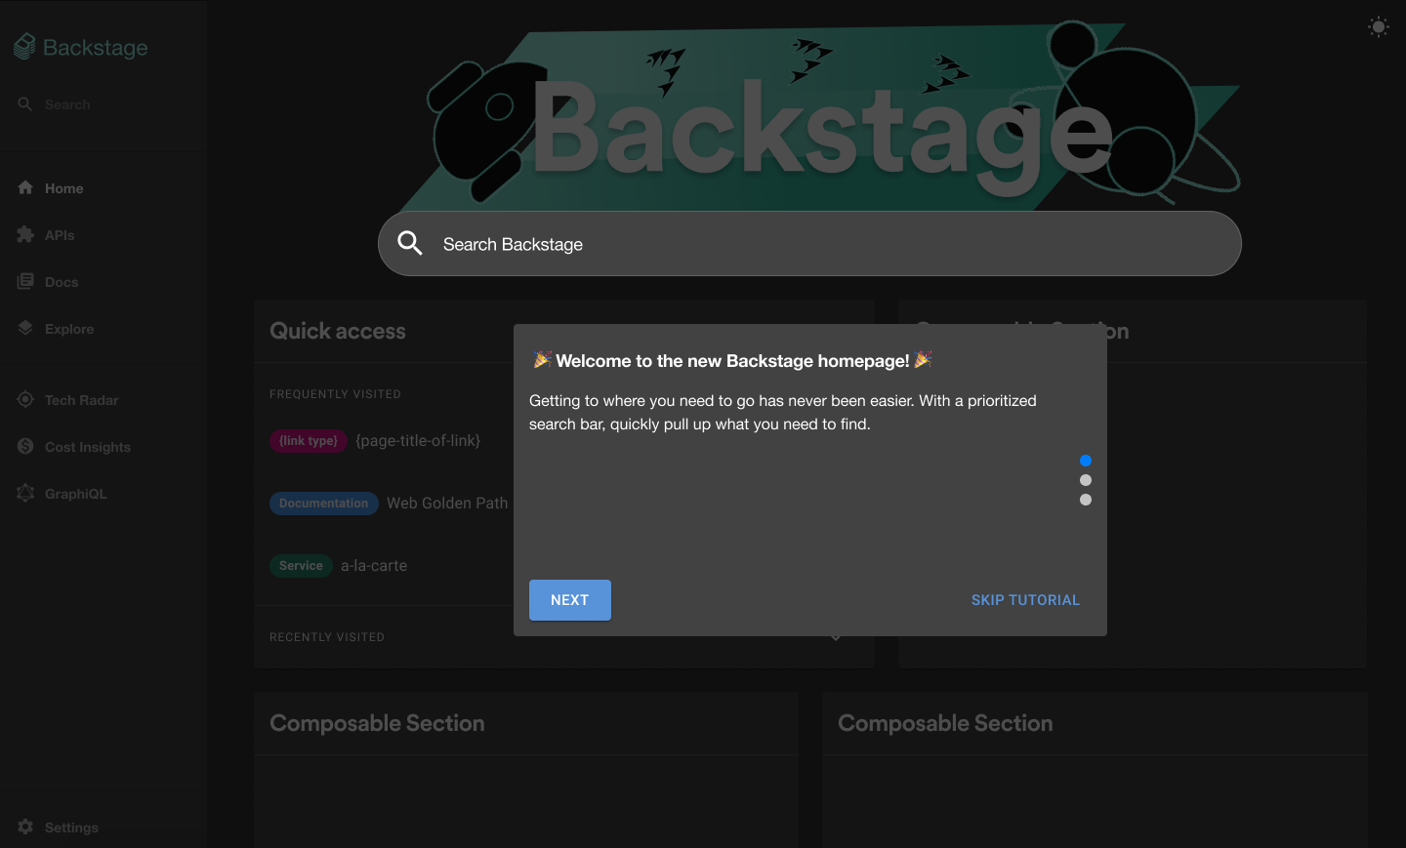Click the NEXT button in the tutorial
Viewport: 1406px width, 848px height.
click(570, 600)
